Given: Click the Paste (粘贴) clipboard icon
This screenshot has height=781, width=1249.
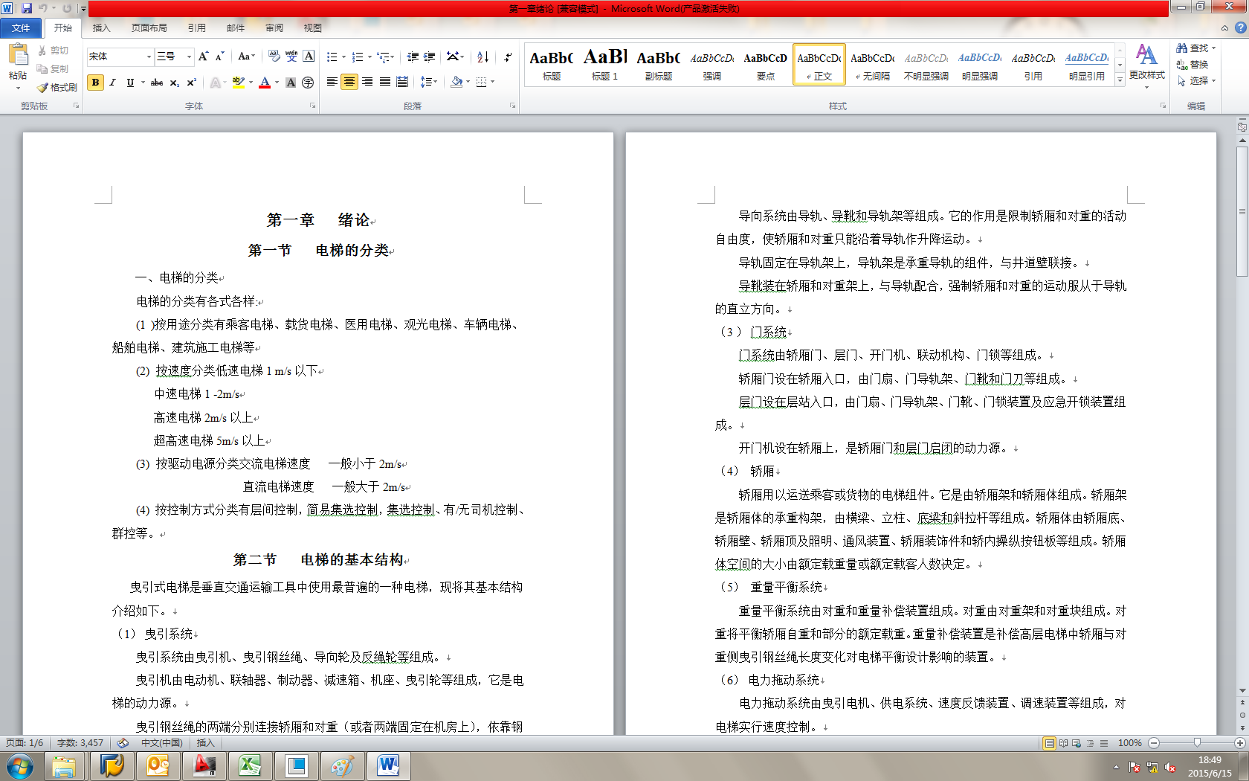Looking at the screenshot, I should coord(18,54).
